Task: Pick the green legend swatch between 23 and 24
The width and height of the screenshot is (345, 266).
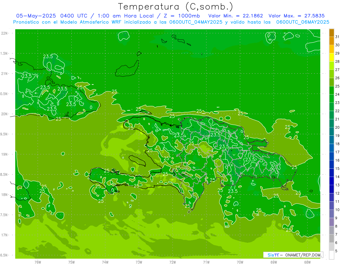Action: point(331,98)
